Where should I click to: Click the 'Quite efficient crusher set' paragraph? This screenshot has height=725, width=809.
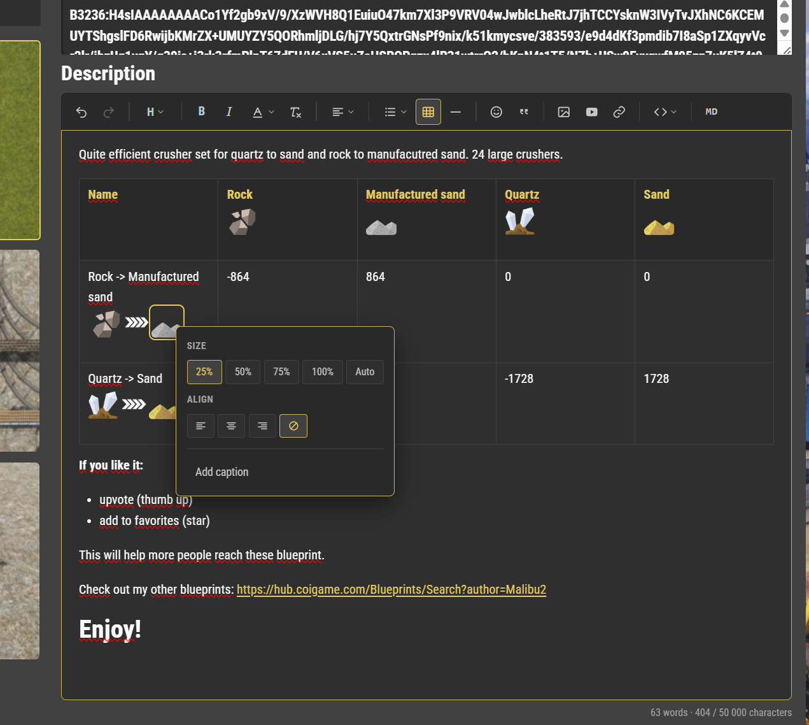[x=321, y=155]
